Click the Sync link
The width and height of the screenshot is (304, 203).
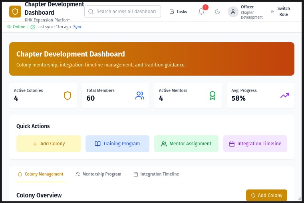pos(77,27)
